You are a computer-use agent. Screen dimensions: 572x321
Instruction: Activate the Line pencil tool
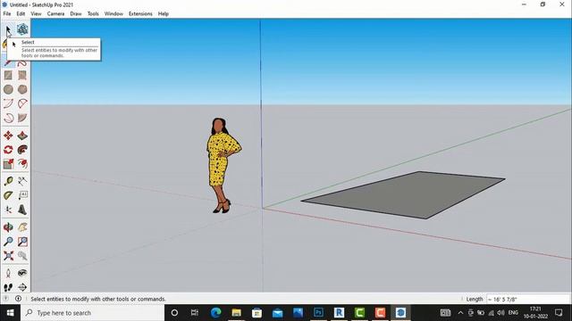8,62
